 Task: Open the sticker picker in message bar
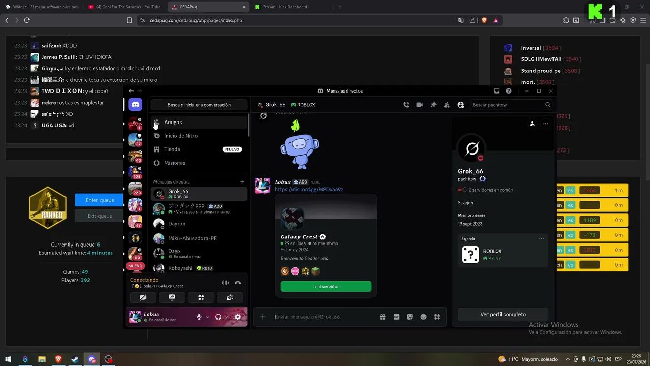point(410,317)
